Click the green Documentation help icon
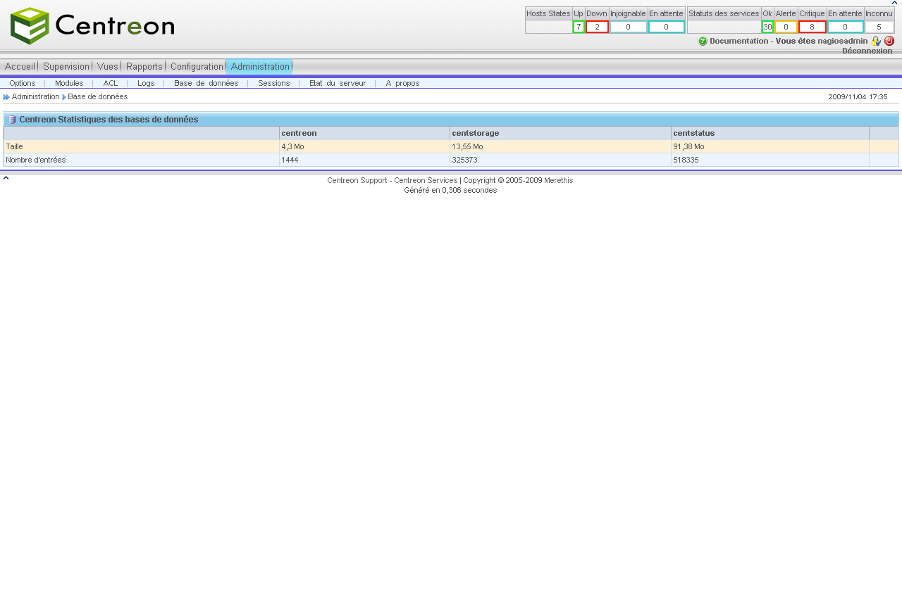This screenshot has height=589, width=902. click(703, 42)
